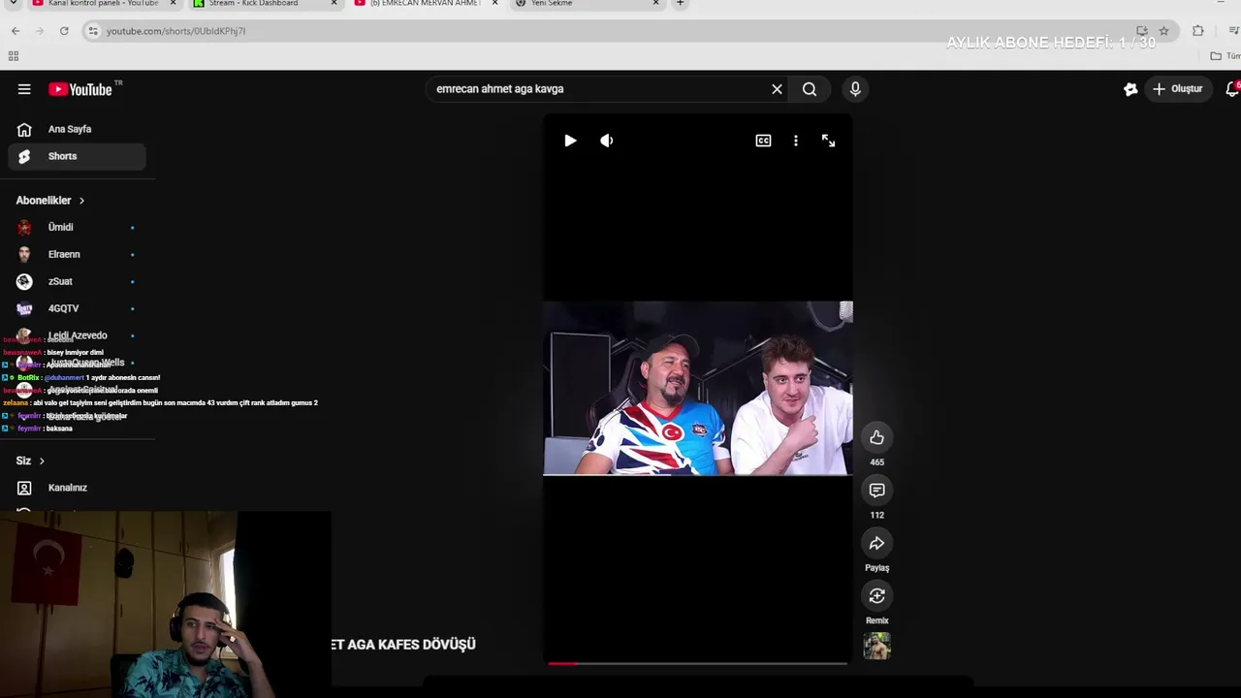Toggle closed captions on the Short
This screenshot has width=1241, height=698.
[763, 141]
